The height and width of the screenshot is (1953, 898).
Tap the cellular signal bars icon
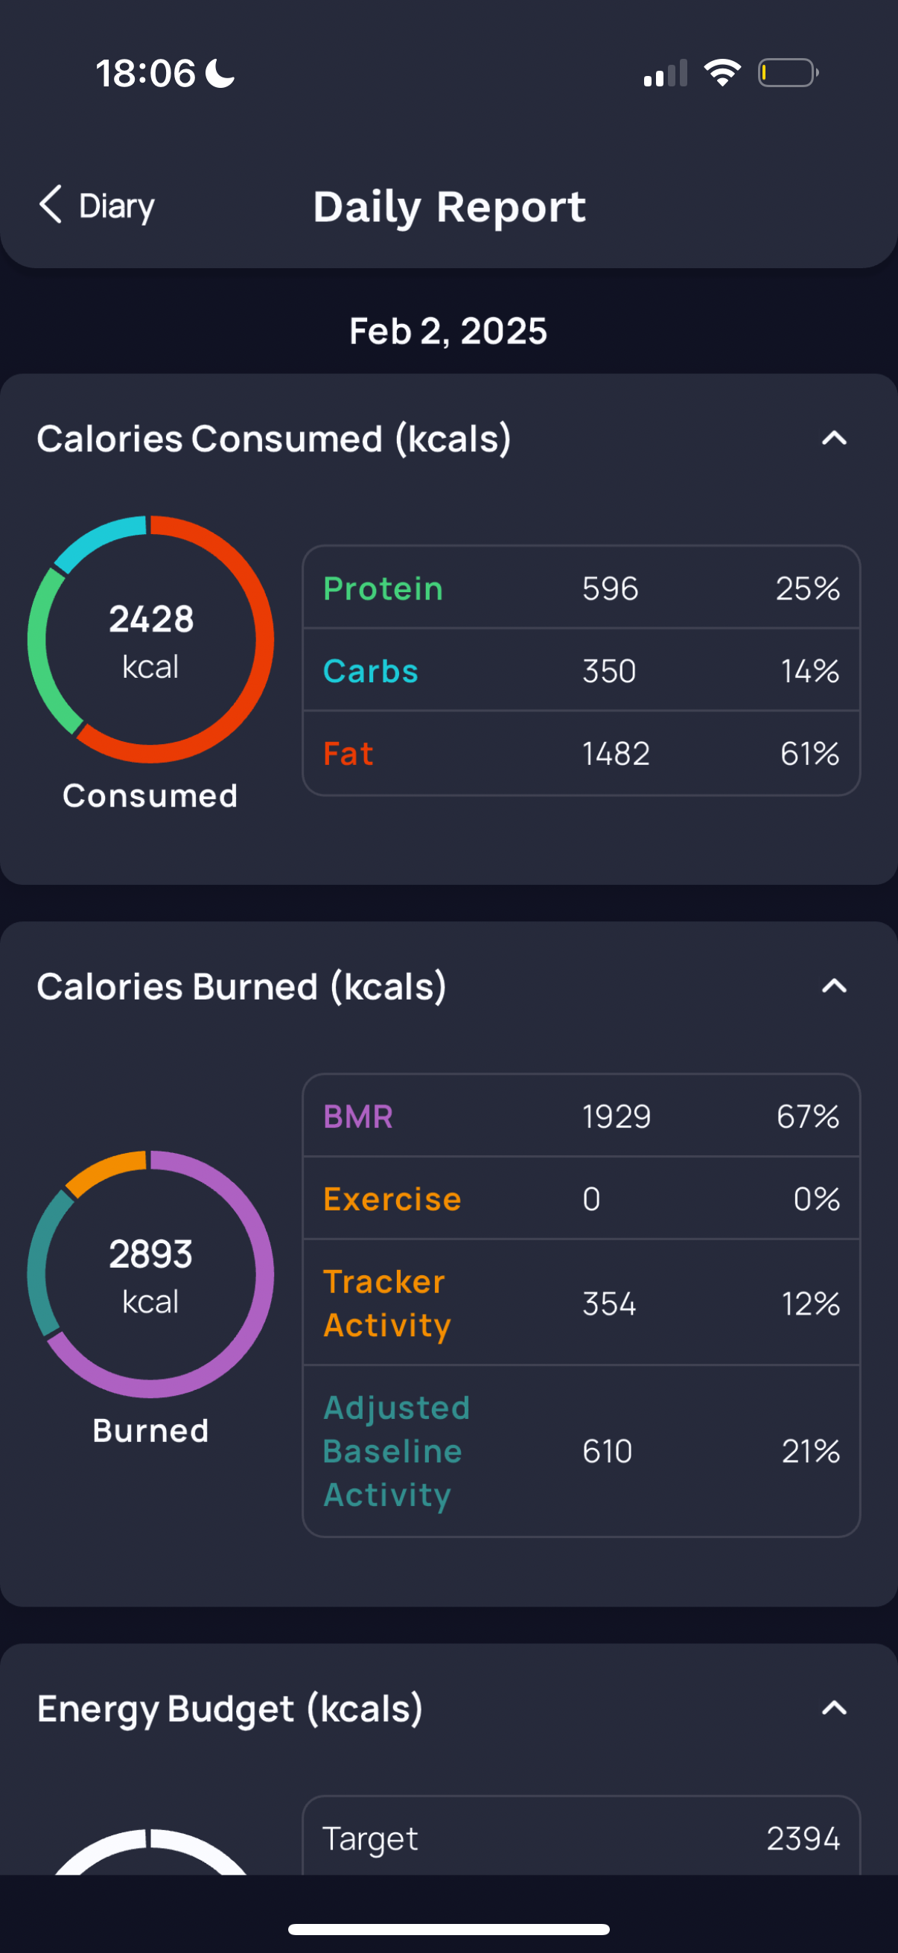pos(666,74)
